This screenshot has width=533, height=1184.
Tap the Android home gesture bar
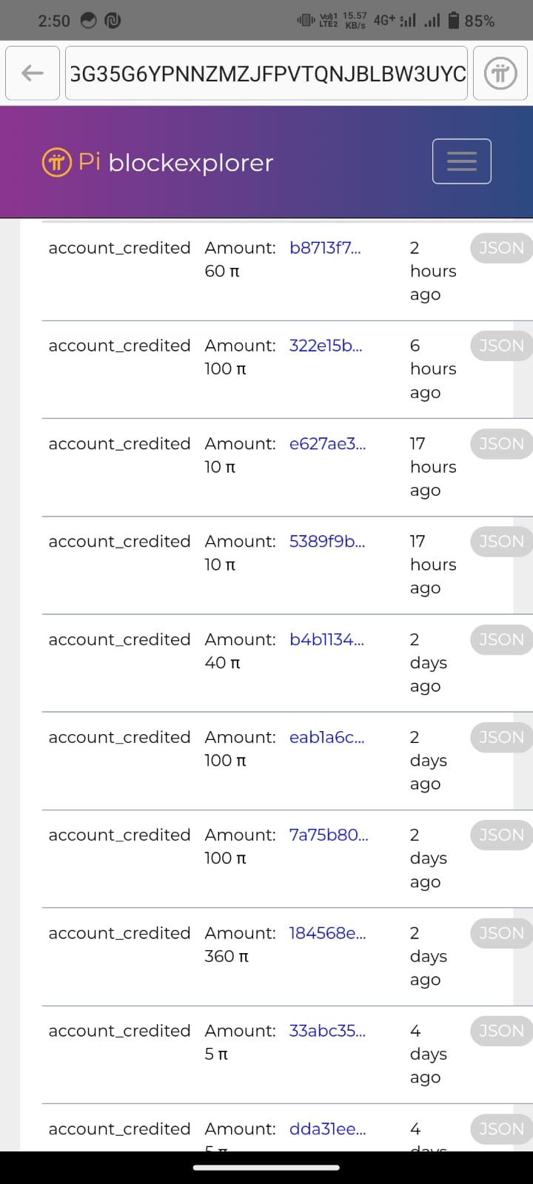(x=266, y=1168)
